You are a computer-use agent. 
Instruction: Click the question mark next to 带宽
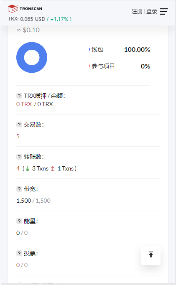click(x=19, y=189)
